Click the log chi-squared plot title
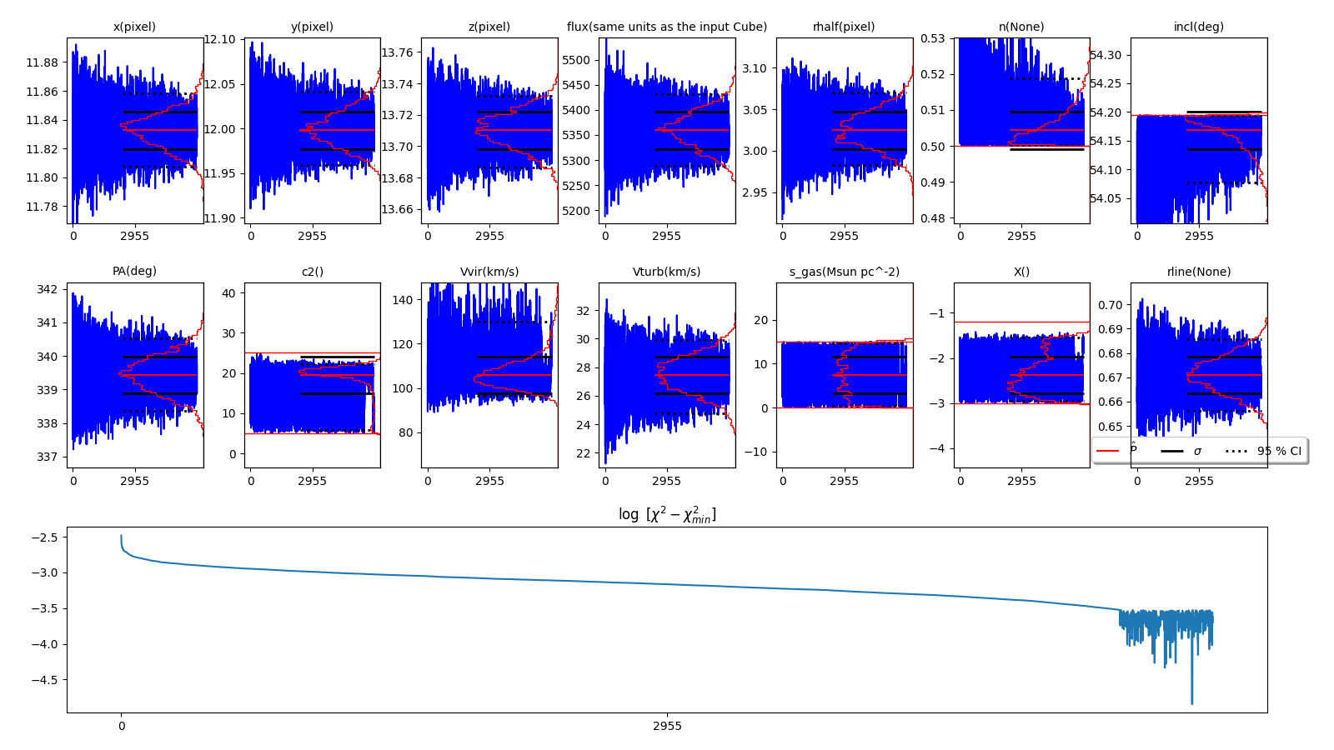This screenshot has width=1334, height=750. pos(666,515)
